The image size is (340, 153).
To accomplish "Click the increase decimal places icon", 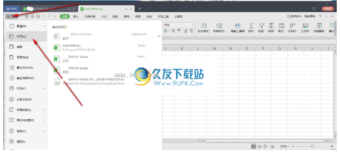I will tap(185, 31).
